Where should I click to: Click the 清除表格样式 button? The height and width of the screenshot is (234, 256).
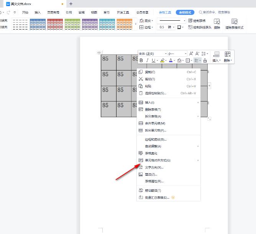tap(234, 24)
